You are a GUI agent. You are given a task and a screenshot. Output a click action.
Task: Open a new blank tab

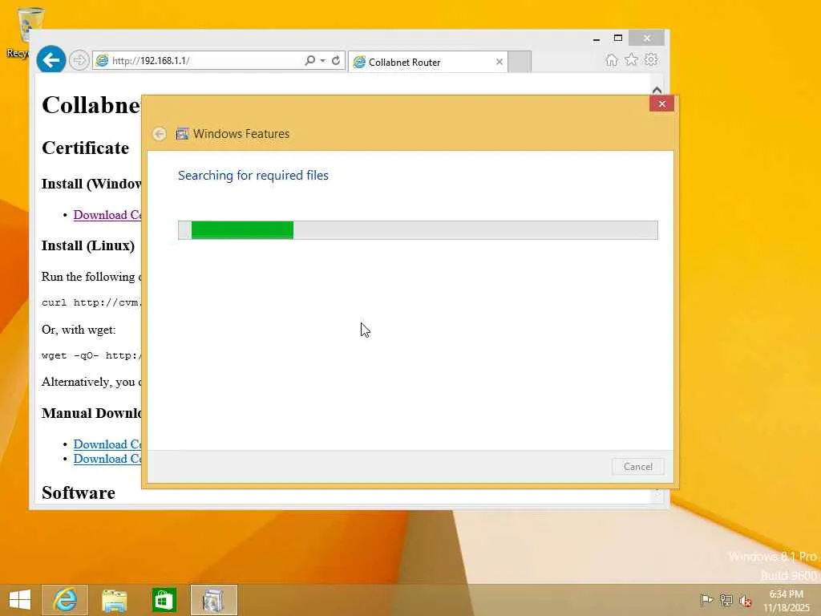(520, 62)
